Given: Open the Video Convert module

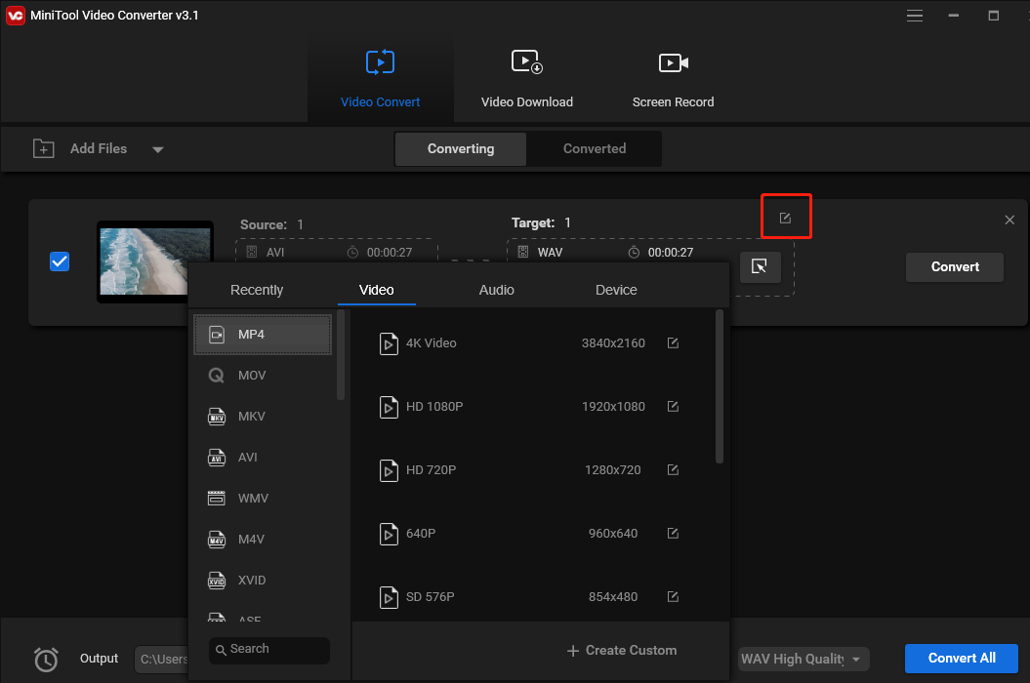Looking at the screenshot, I should pos(381,79).
